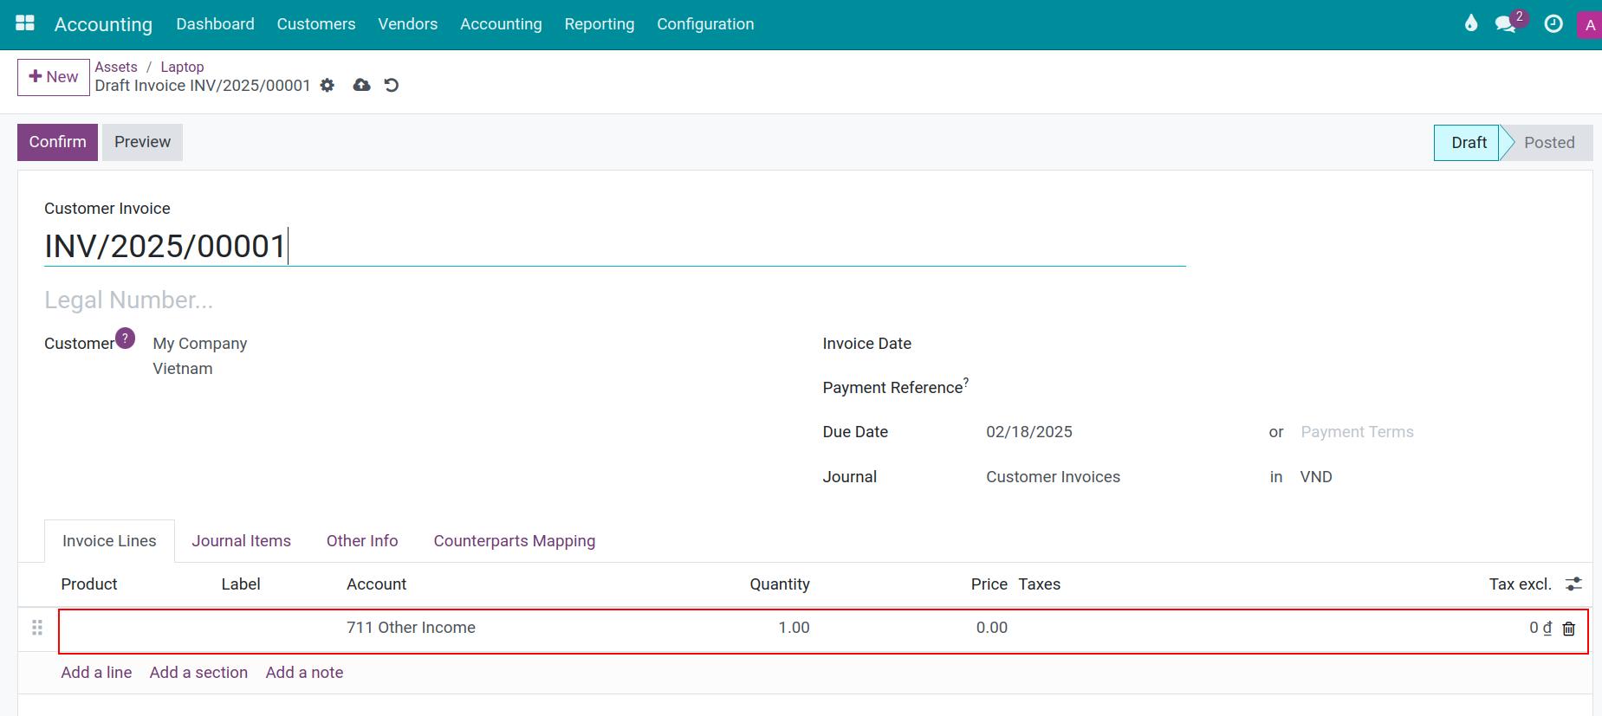Open the gear actions menu beside Draft Invoice
1602x716 pixels.
coord(327,85)
